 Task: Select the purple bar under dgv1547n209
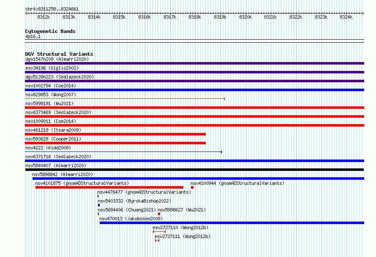click(x=194, y=63)
